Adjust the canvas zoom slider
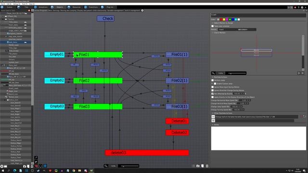 pyautogui.click(x=129, y=166)
